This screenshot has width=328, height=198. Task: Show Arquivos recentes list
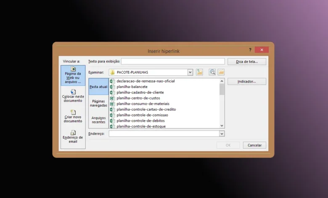pos(98,120)
